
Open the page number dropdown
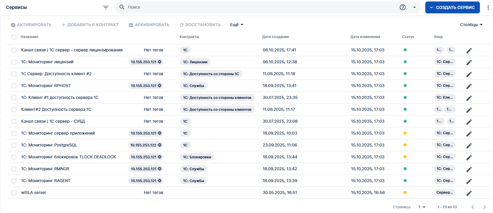click(x=422, y=207)
